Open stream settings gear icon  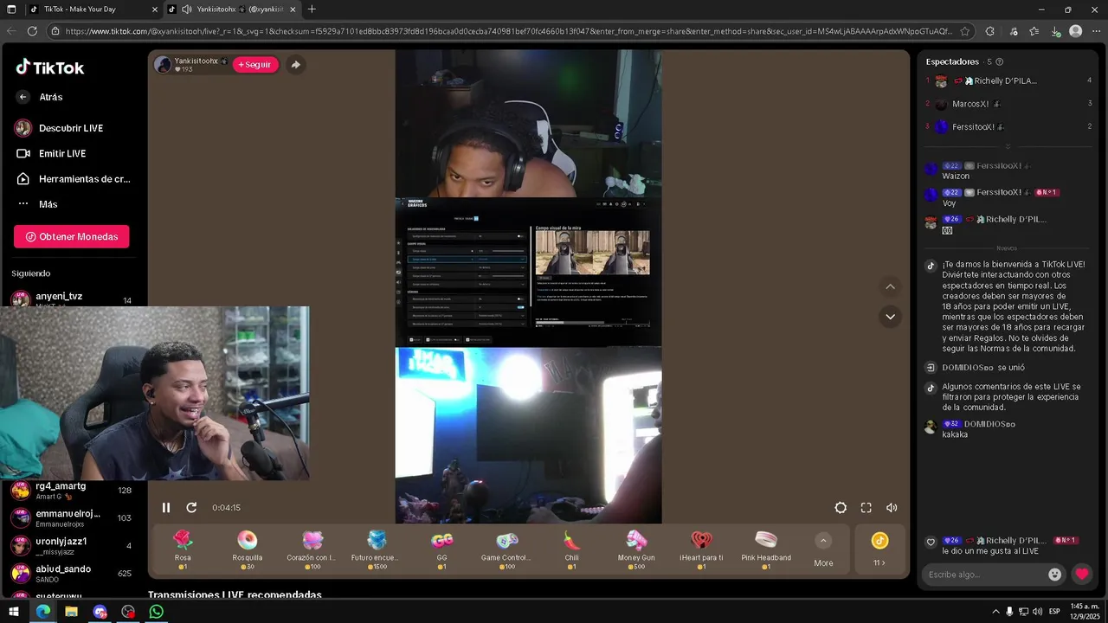(x=841, y=508)
